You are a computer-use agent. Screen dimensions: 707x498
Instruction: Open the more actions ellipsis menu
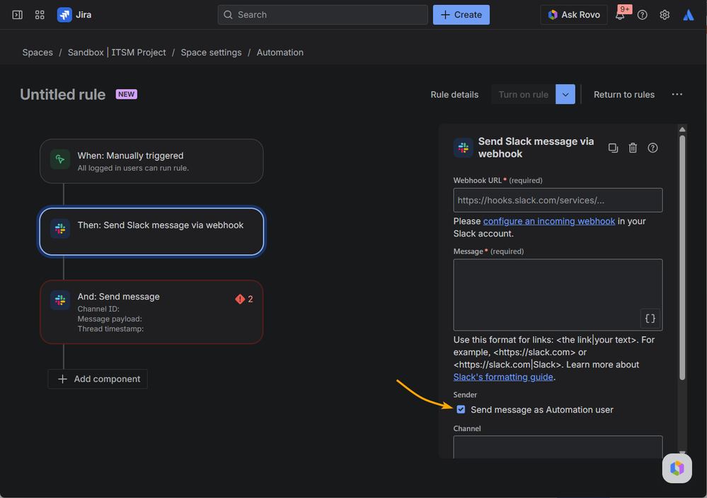(x=677, y=95)
